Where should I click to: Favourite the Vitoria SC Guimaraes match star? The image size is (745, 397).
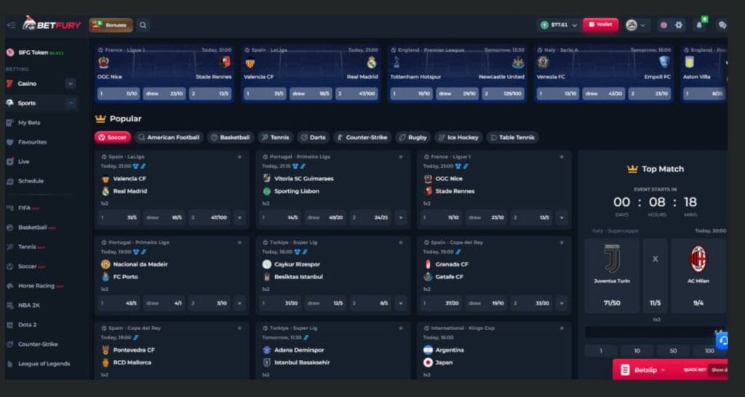click(x=401, y=157)
